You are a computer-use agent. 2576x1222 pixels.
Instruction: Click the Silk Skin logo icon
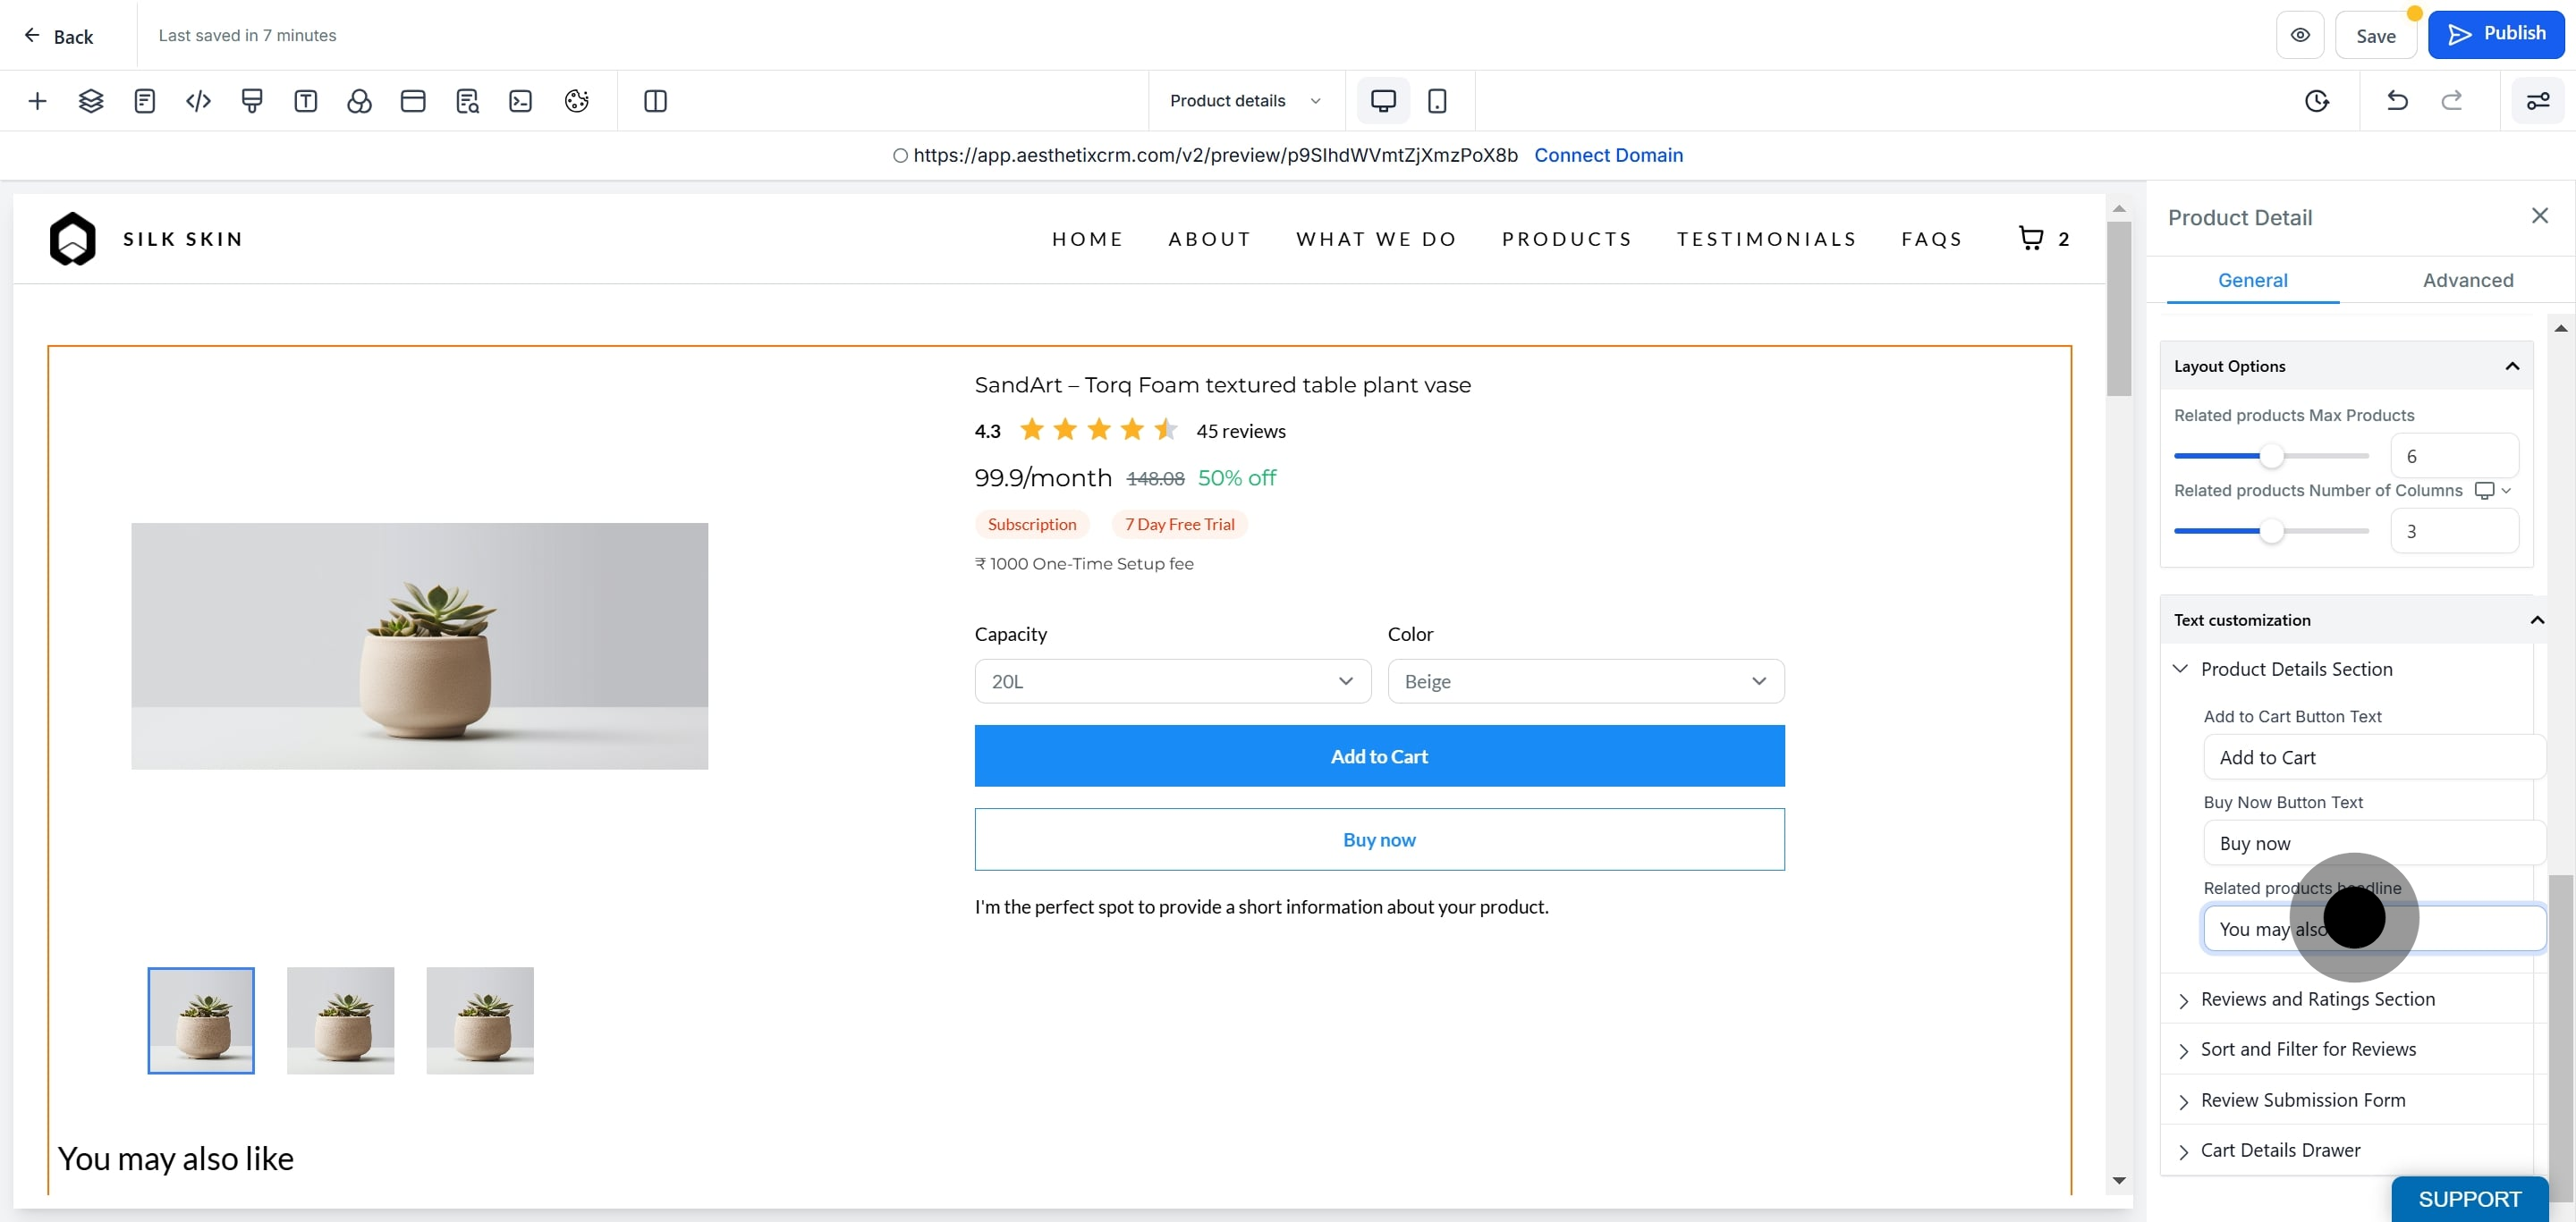click(72, 238)
